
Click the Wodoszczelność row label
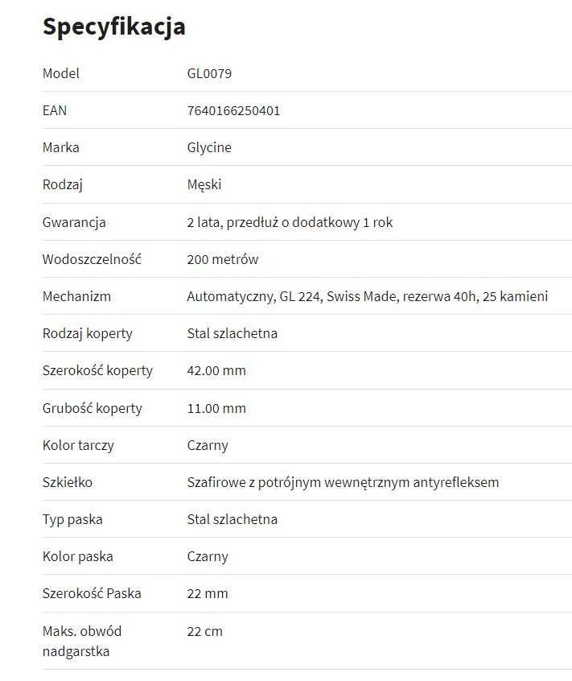pos(92,260)
